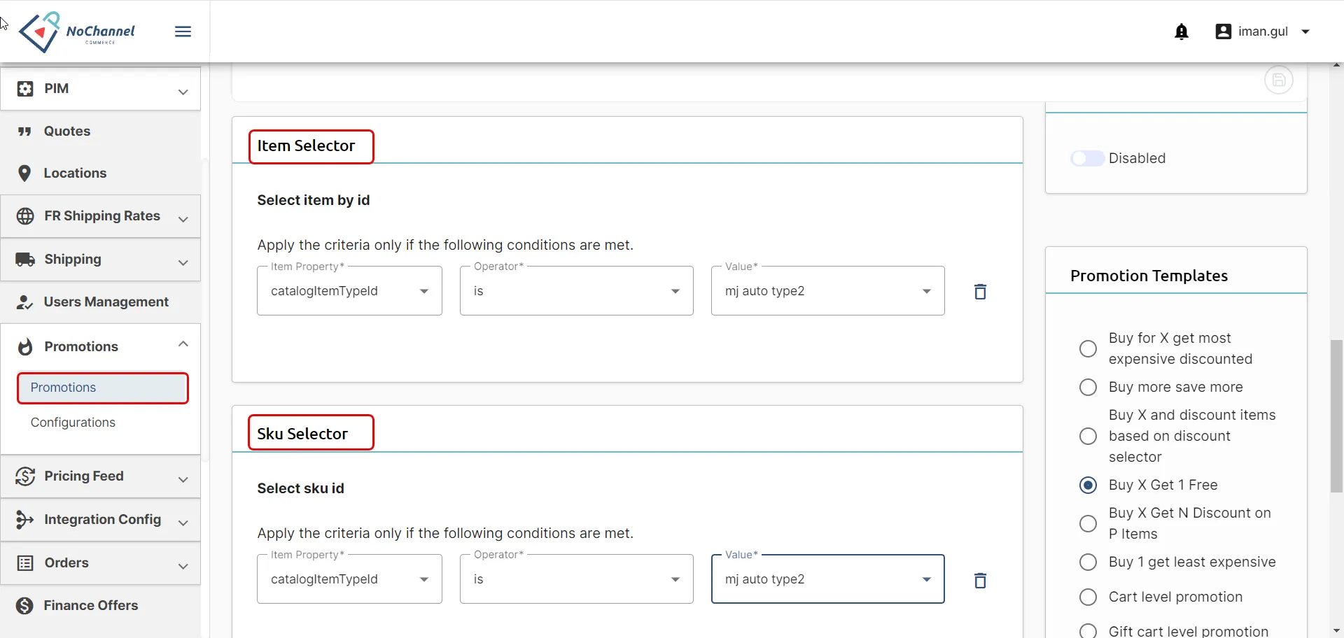Open Item Selector Operator dropdown

pos(577,291)
